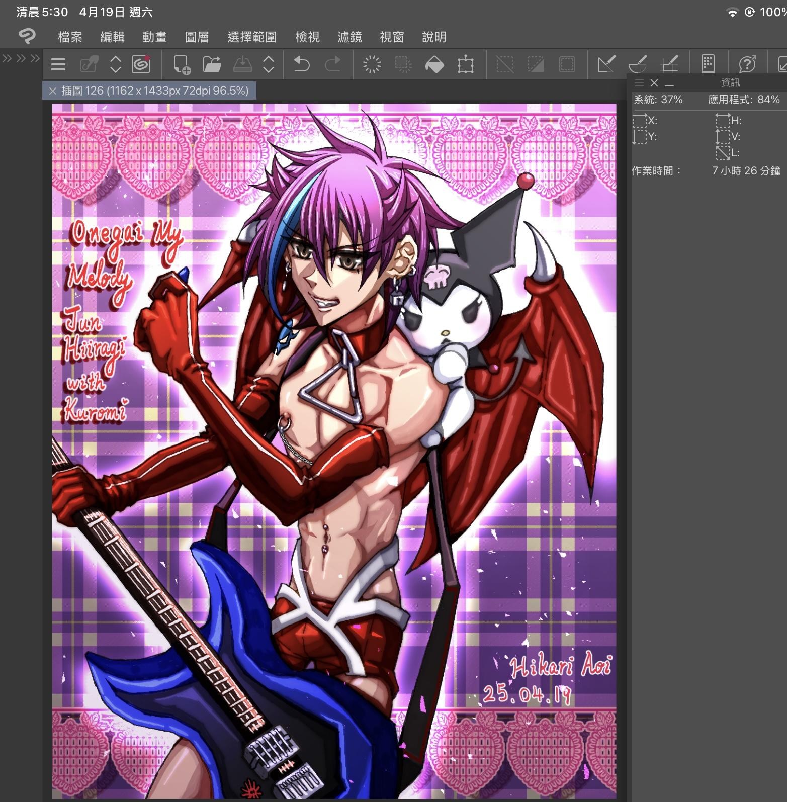Click the 資訊 panel title
This screenshot has width=787, height=802.
pos(730,82)
